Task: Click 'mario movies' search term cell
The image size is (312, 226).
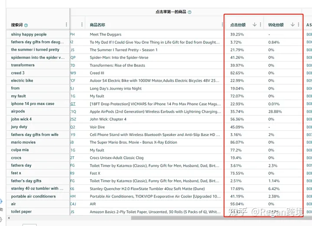Action: point(23,142)
